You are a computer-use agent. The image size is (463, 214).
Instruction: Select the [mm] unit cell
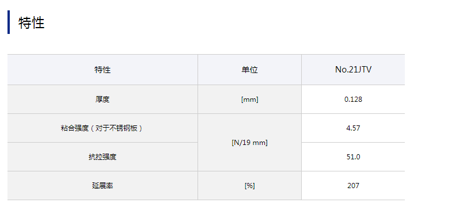pyautogui.click(x=249, y=100)
